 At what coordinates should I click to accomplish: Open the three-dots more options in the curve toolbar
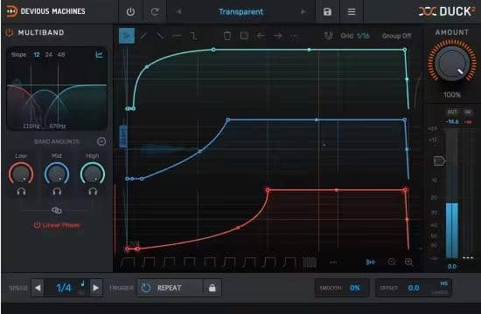[294, 36]
